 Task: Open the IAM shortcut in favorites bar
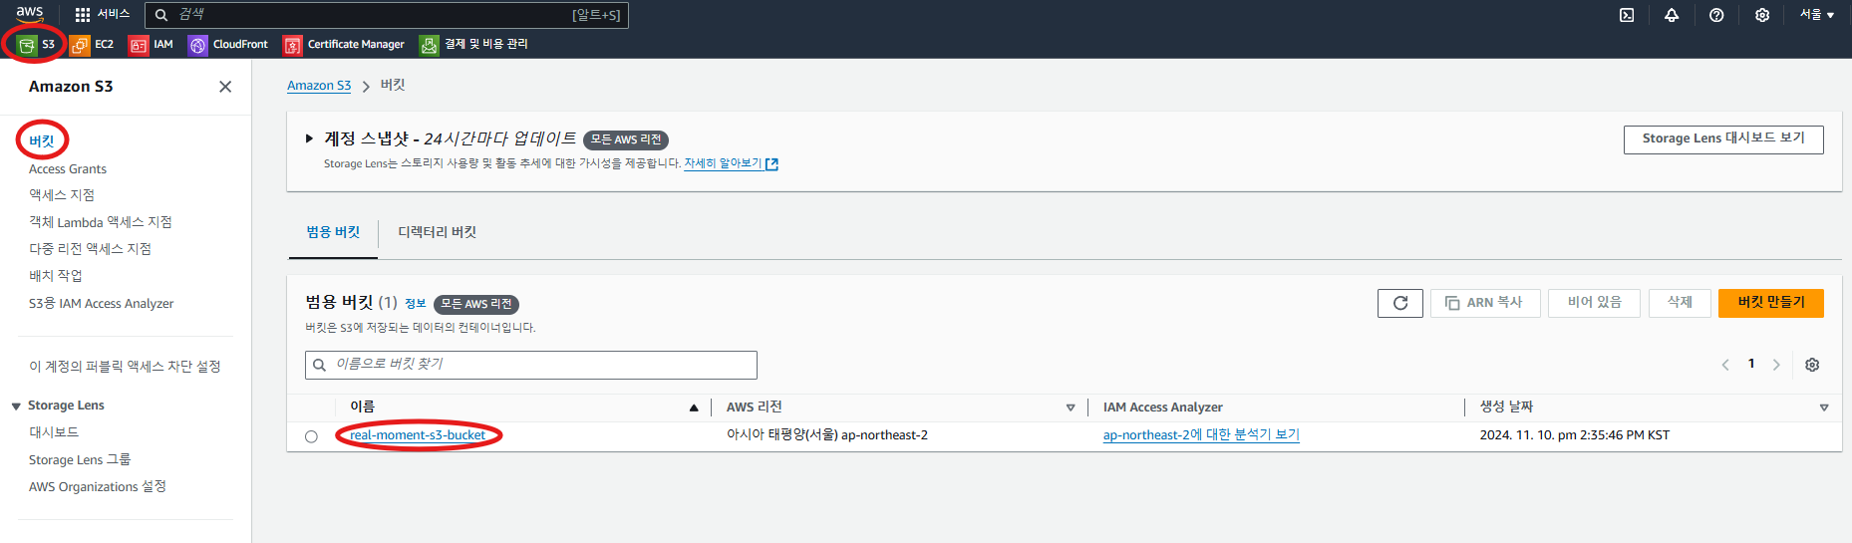tap(151, 45)
